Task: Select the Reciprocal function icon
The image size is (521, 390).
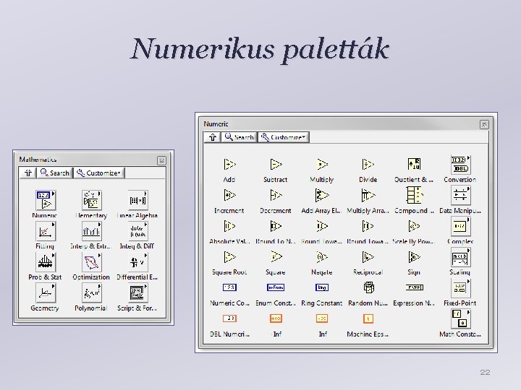Action: coord(368,256)
